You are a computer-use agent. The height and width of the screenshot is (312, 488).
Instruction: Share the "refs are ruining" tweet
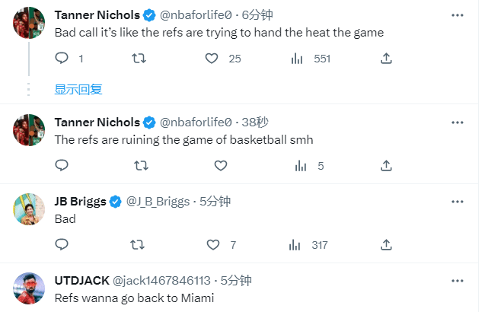click(x=386, y=165)
